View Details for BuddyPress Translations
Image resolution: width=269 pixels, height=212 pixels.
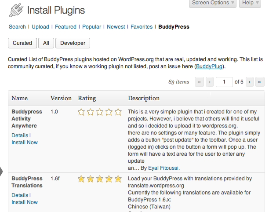pyautogui.click(x=20, y=195)
